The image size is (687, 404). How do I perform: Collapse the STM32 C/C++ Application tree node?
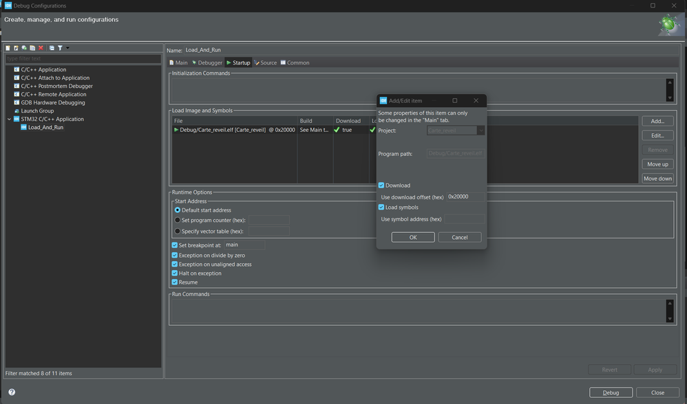pyautogui.click(x=9, y=119)
